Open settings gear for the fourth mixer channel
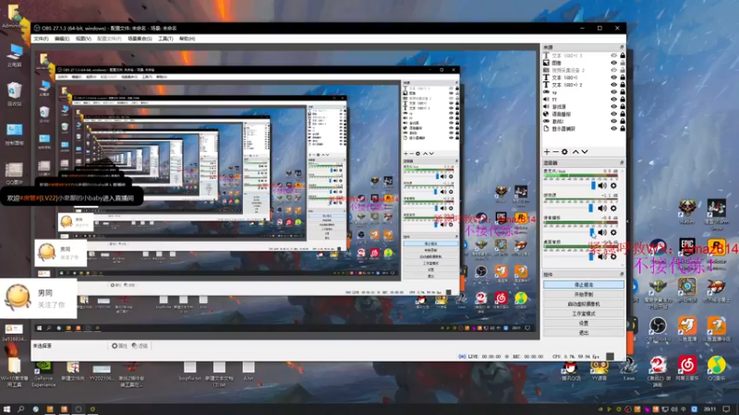739x415 pixels. [x=613, y=256]
